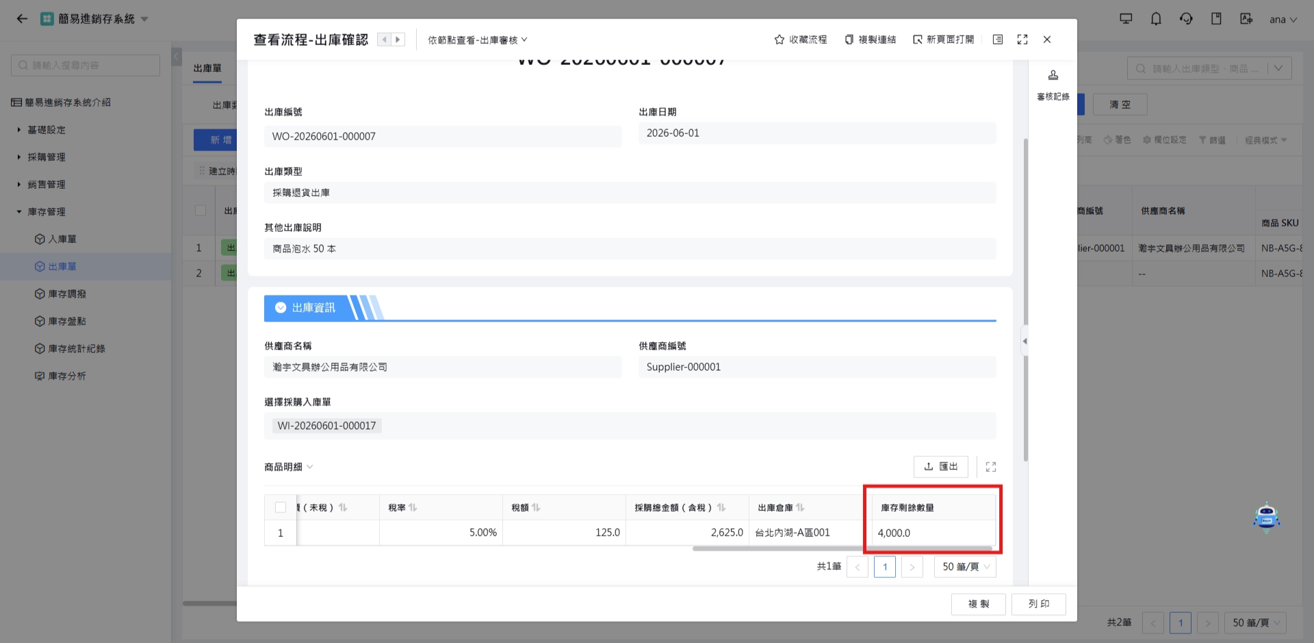Open 入庫單 in sidebar
1314x643 pixels.
point(62,239)
